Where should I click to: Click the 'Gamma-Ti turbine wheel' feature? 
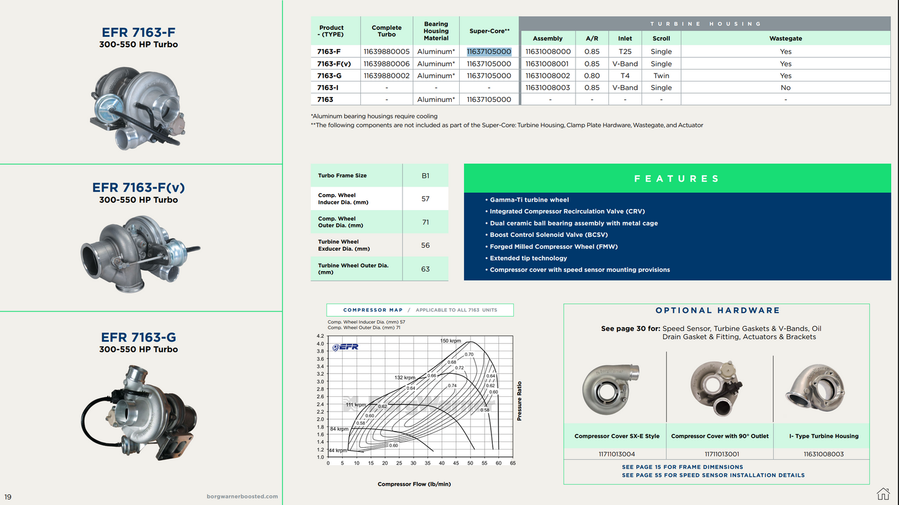pyautogui.click(x=529, y=200)
